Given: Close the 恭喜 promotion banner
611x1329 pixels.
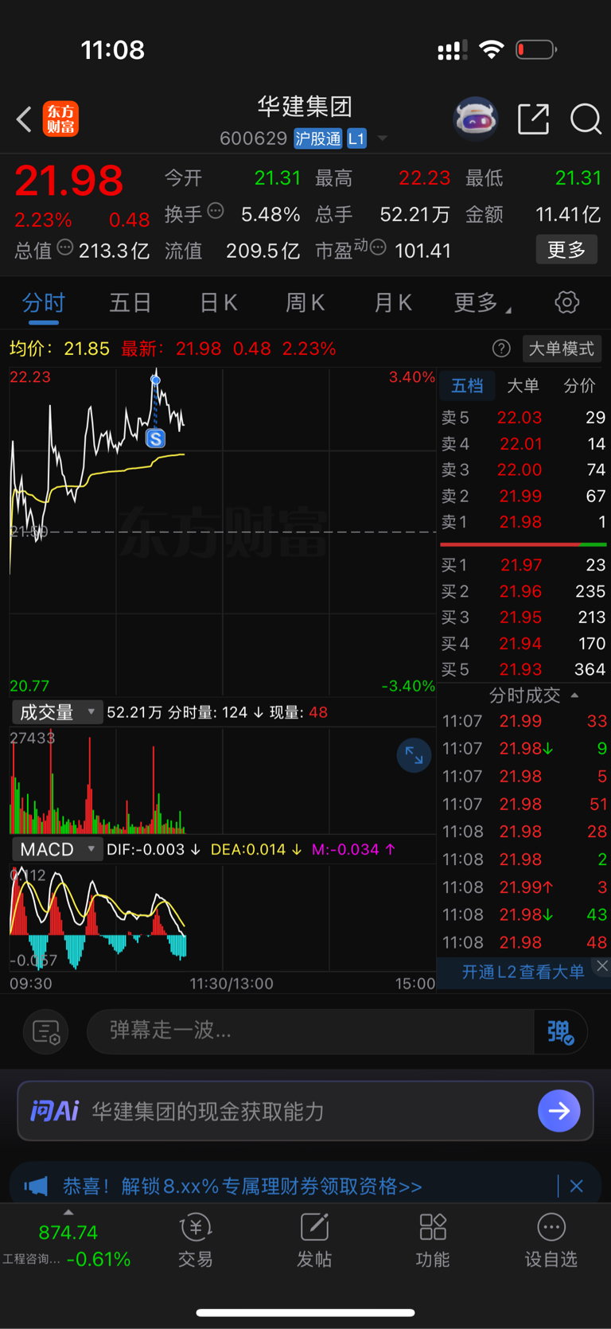Looking at the screenshot, I should (577, 1186).
